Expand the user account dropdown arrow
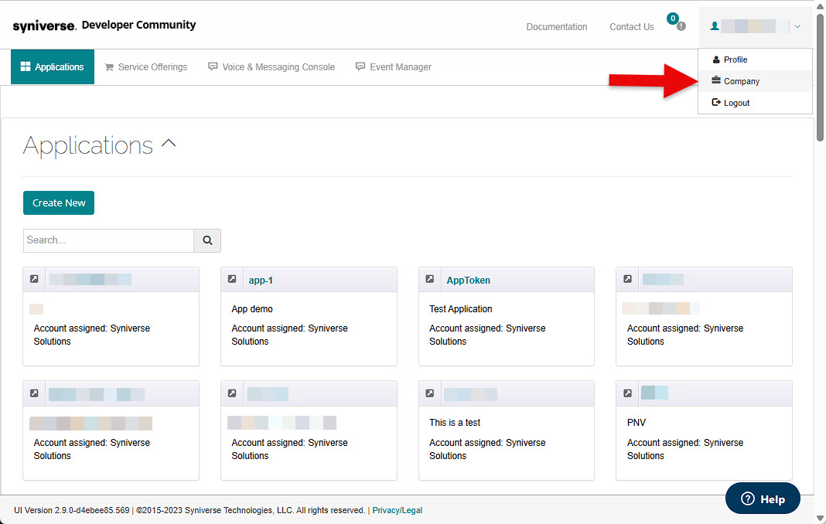The height and width of the screenshot is (524, 826). pyautogui.click(x=797, y=26)
